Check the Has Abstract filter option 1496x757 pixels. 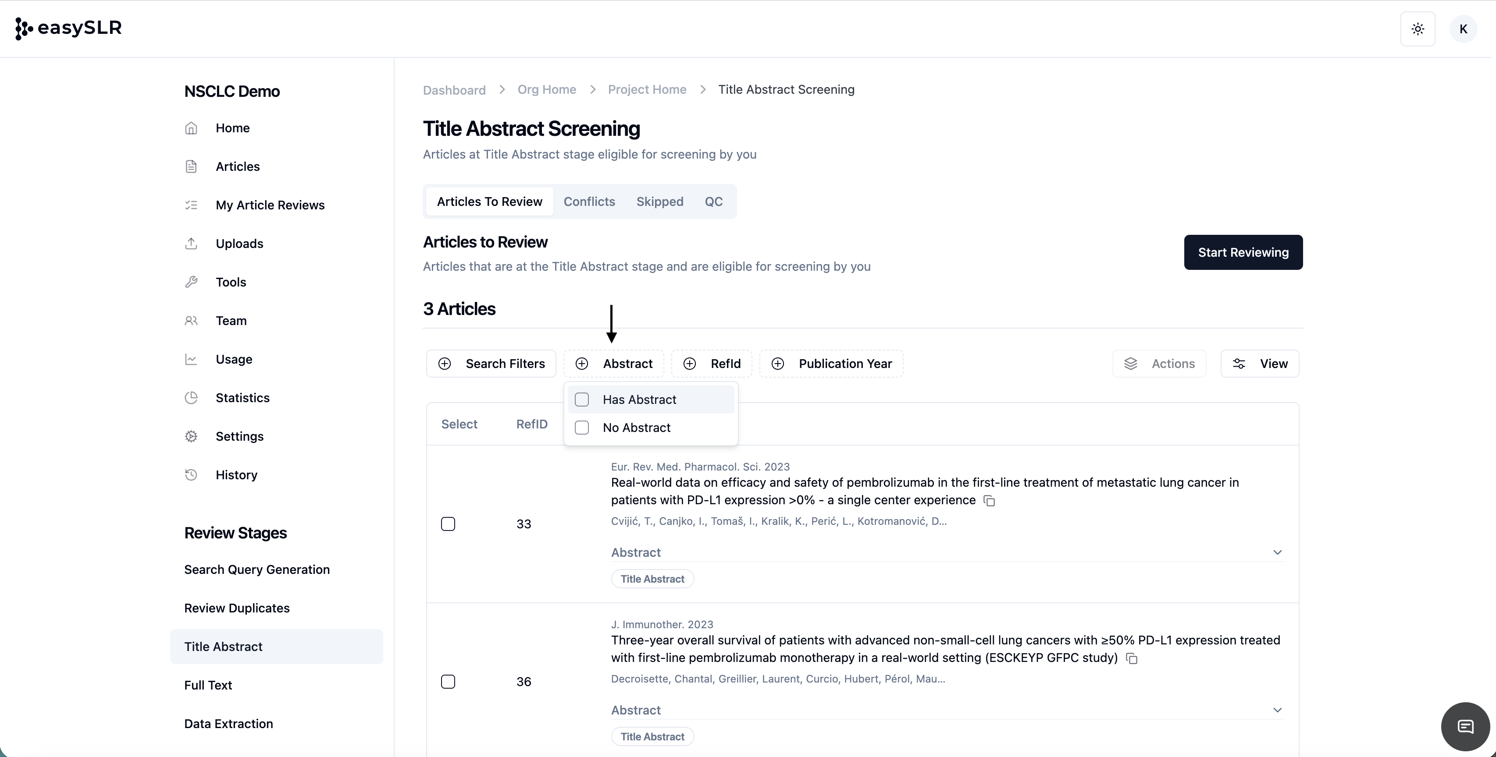582,400
